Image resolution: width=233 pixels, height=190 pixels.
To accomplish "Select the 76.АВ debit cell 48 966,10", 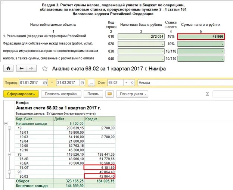I will tap(69, 159).
